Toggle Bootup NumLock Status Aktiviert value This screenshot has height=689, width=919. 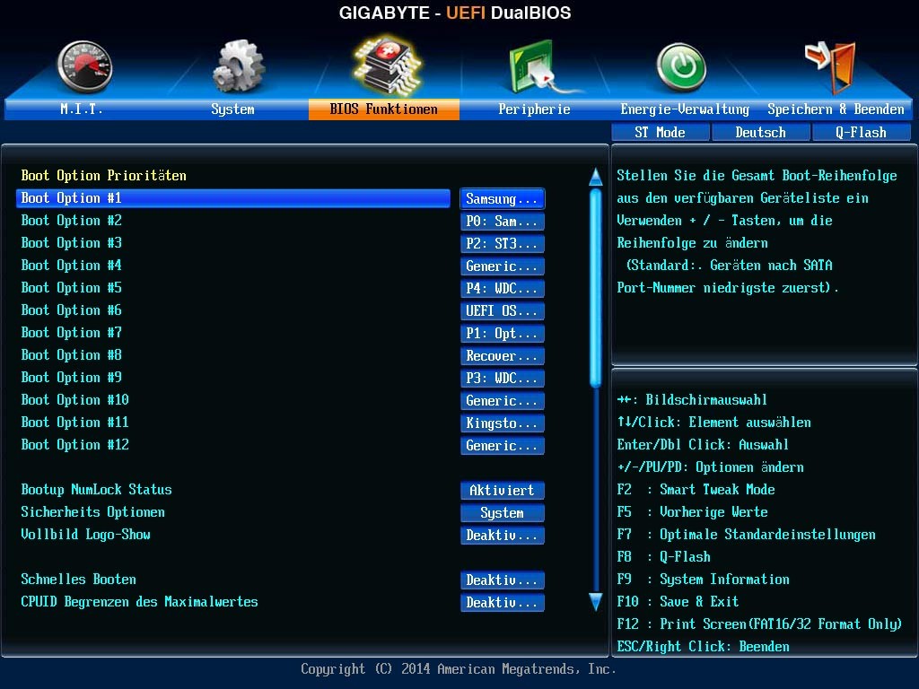tap(503, 491)
